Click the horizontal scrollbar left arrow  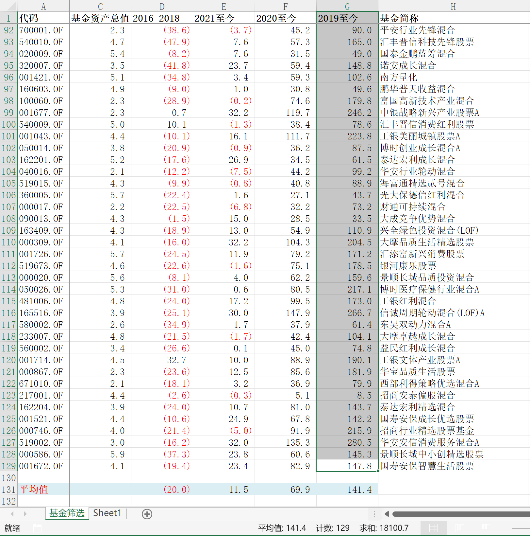tap(387, 514)
